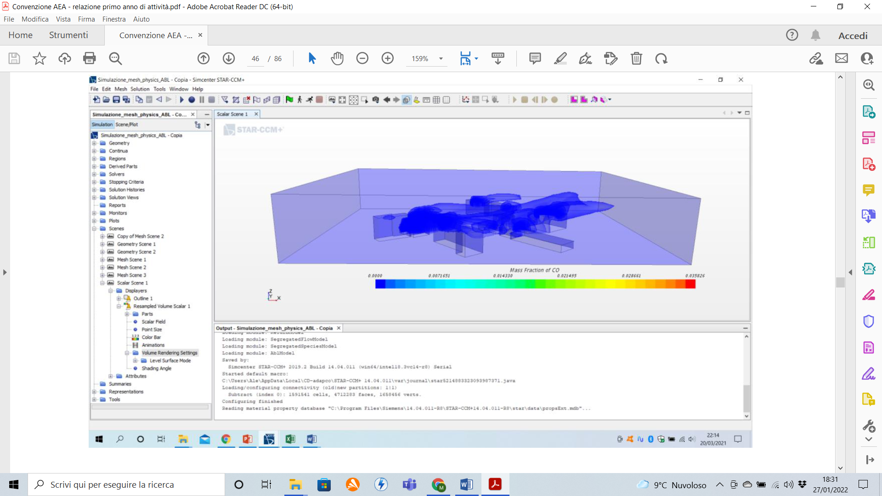Upload the file with the cloud icon
The width and height of the screenshot is (882, 496).
(64, 58)
